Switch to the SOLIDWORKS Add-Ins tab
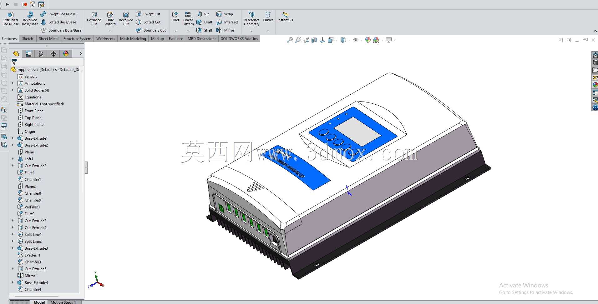598x304 pixels. pos(239,39)
